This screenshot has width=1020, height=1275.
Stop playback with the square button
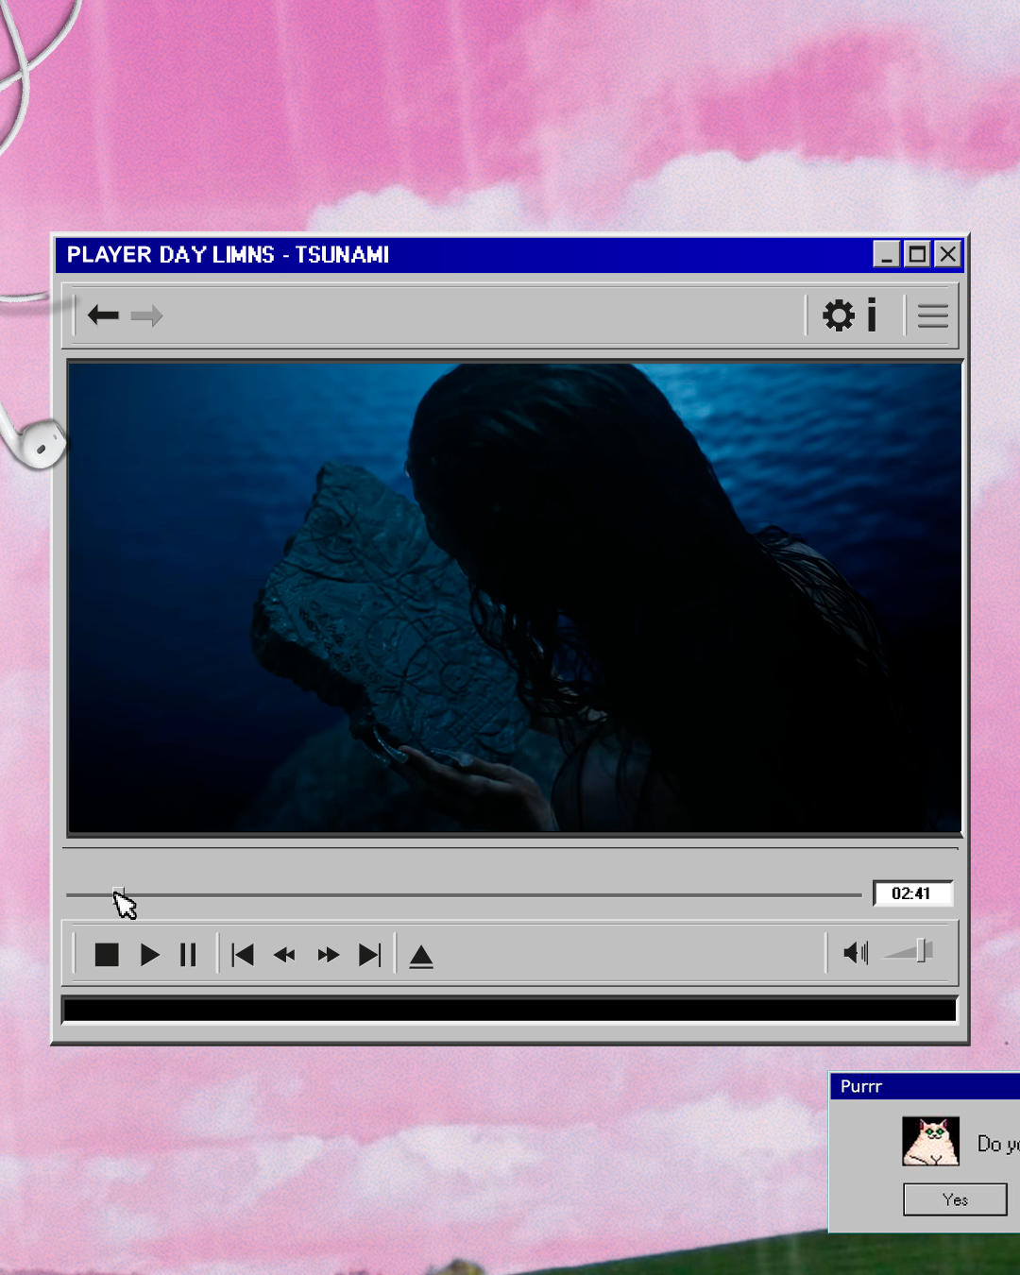click(x=107, y=955)
